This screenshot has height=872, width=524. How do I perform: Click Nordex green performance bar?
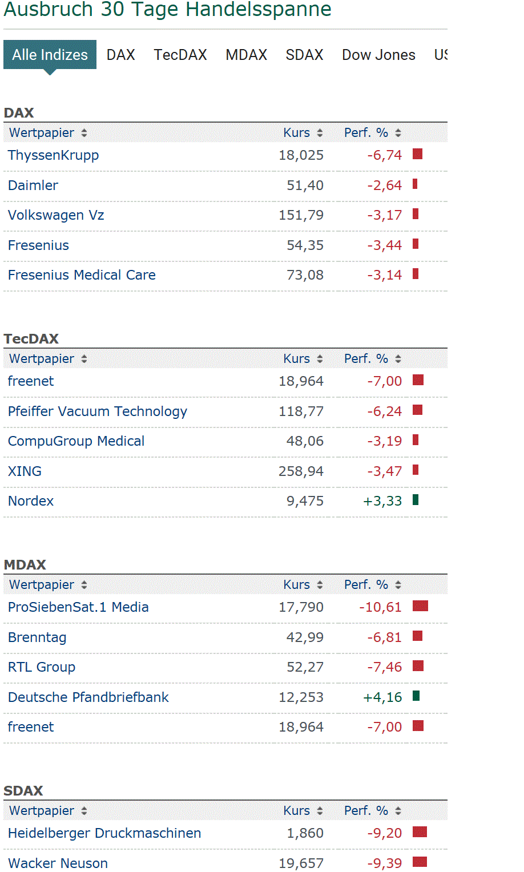416,500
